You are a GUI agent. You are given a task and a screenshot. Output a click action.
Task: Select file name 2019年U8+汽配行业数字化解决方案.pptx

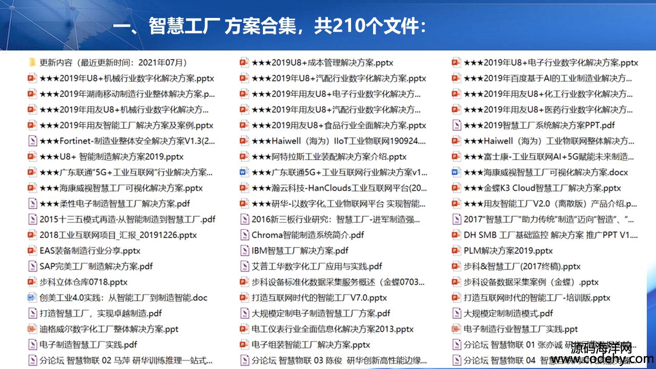click(339, 78)
